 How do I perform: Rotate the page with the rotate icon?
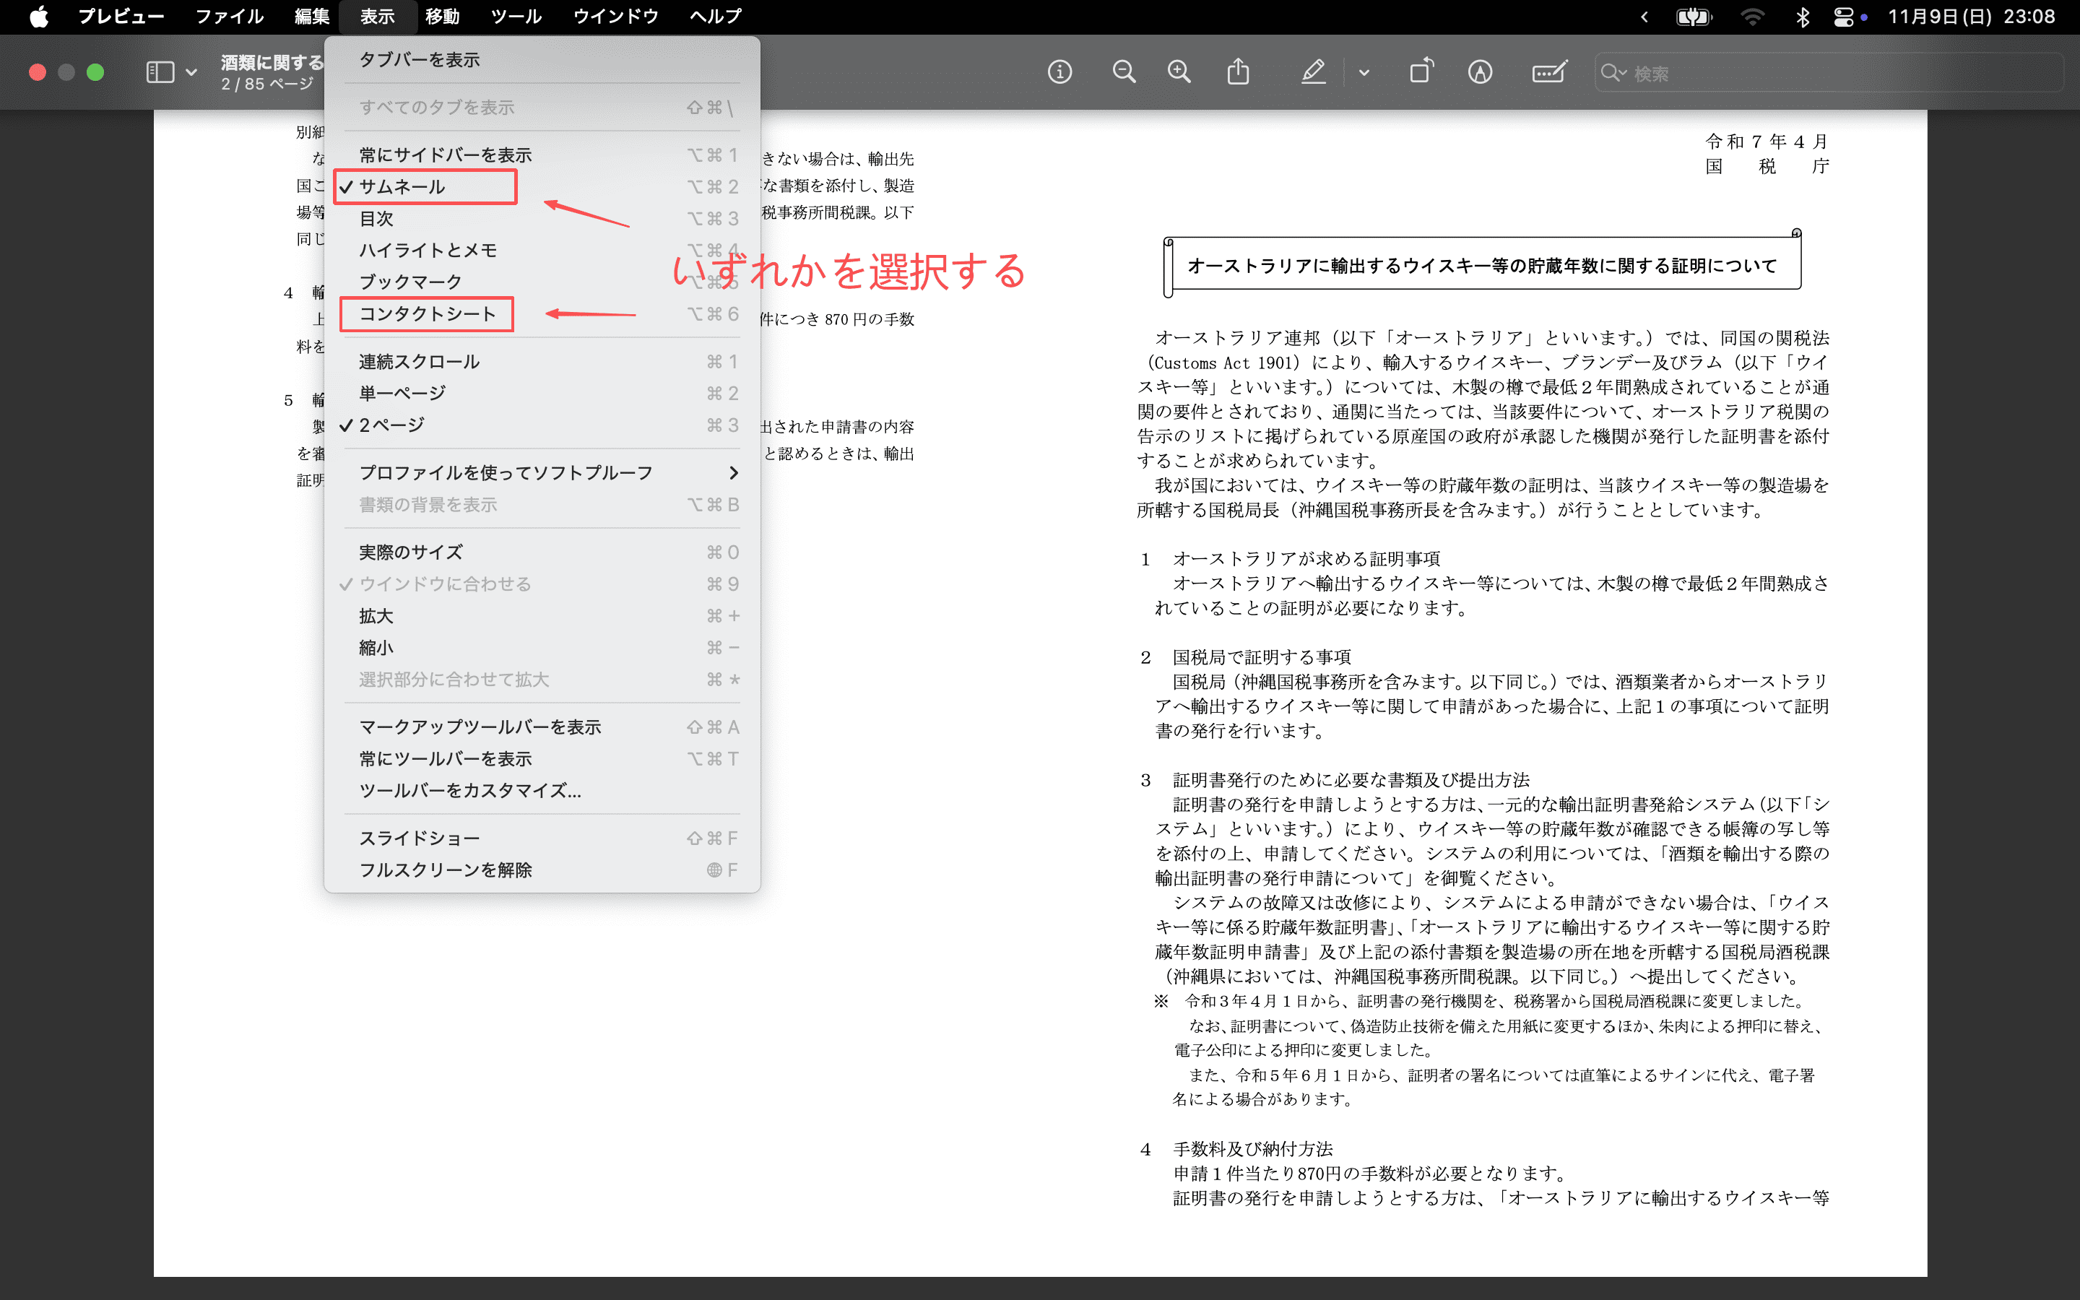1421,72
